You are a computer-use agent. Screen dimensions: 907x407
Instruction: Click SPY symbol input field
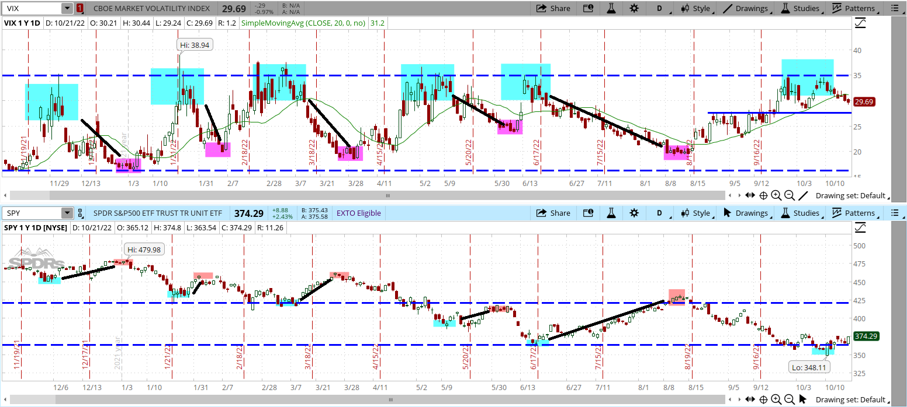click(x=30, y=213)
